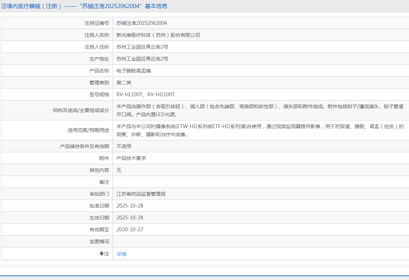Screen dimensions: 409x280
Task: Click registrant name 新光维医疗科技（苏州）股份有限公司
Action: [x=158, y=35]
